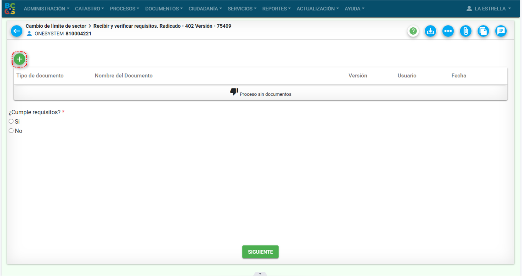The image size is (522, 276).
Task: Open the three-dots more options icon
Action: tap(448, 31)
